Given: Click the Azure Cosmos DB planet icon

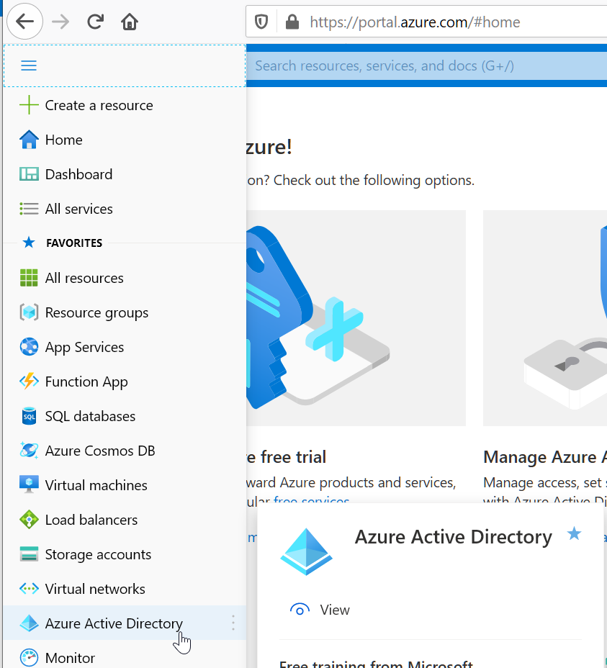Looking at the screenshot, I should click(29, 451).
